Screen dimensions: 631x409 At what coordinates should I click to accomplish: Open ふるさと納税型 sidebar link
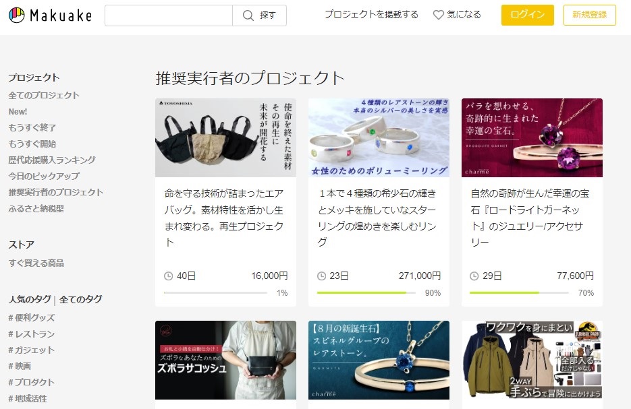36,208
